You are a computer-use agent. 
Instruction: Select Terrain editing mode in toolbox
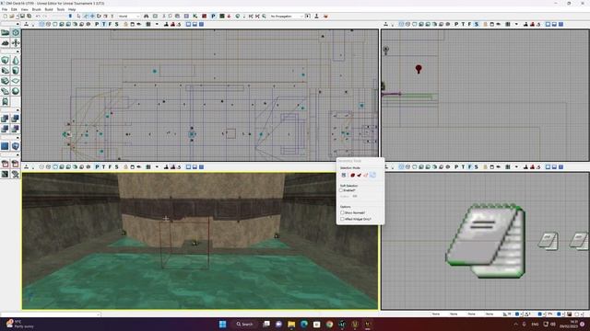tap(6, 43)
